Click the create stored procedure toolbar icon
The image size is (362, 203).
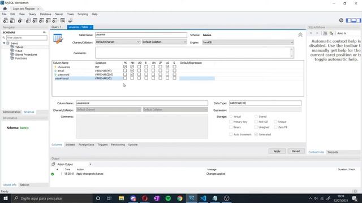pos(48,20)
